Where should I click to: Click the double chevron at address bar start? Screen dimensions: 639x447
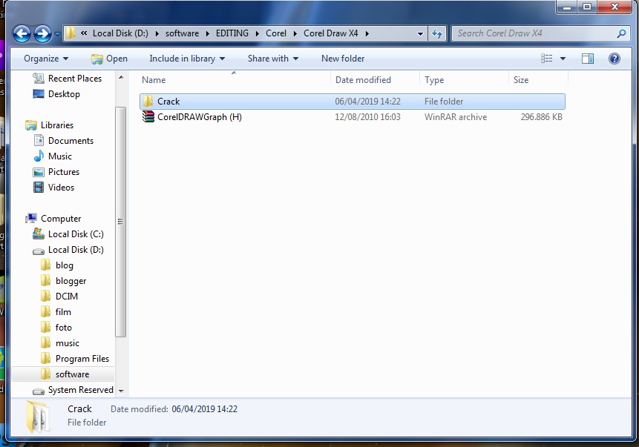(x=84, y=33)
